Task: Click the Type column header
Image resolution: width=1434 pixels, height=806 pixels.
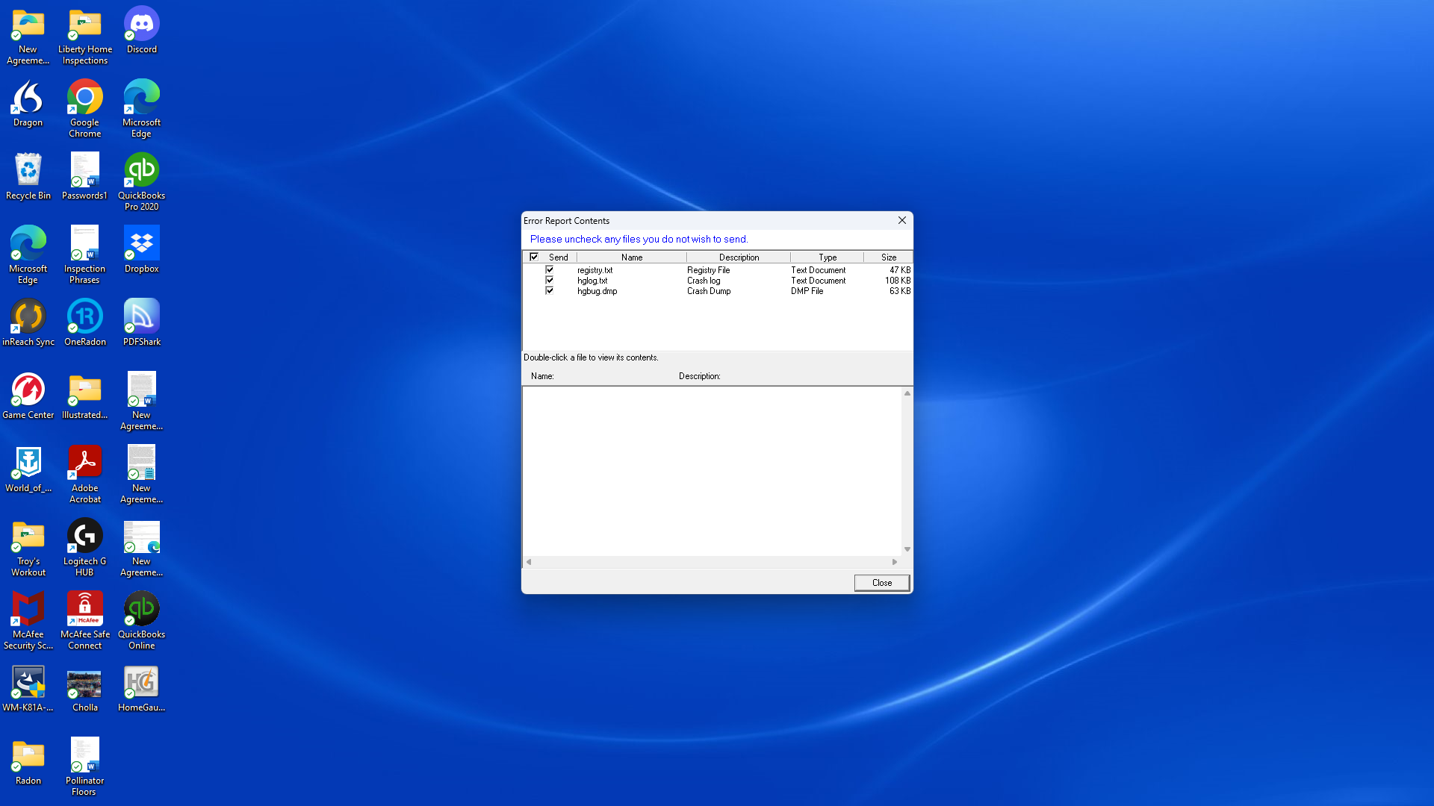Action: pyautogui.click(x=827, y=257)
